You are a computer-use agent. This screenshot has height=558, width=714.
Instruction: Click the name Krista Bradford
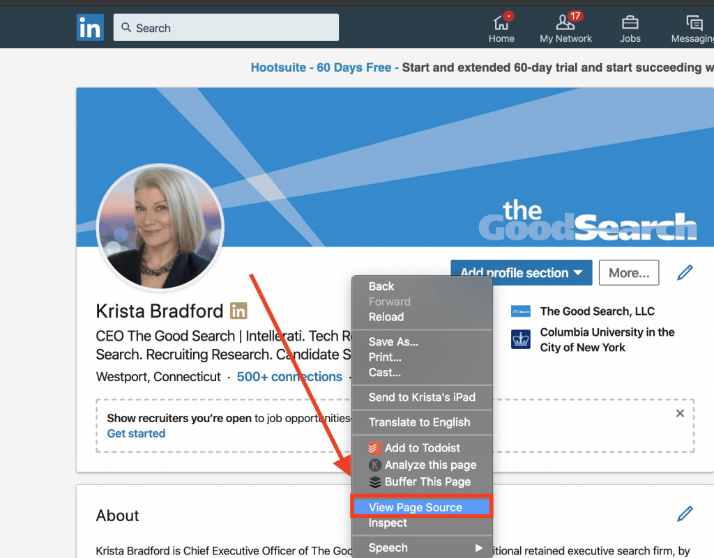160,311
